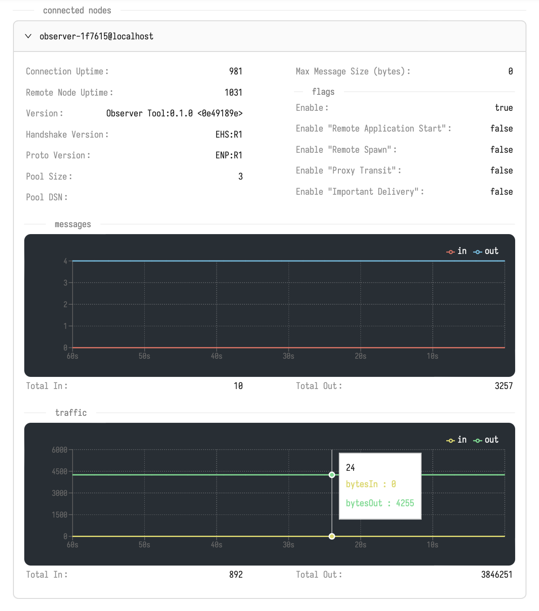Collapse the observer-1f7615@localhost node panel
Image resolution: width=539 pixels, height=611 pixels.
tap(28, 36)
